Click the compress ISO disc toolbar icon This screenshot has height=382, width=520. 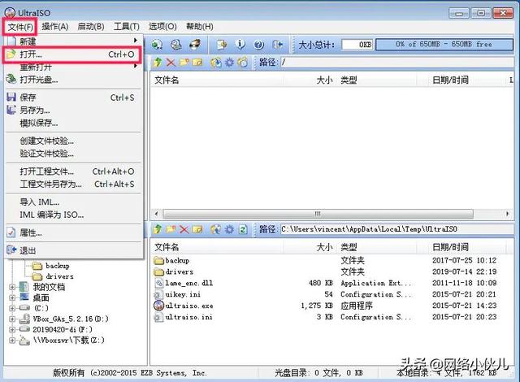pos(175,45)
